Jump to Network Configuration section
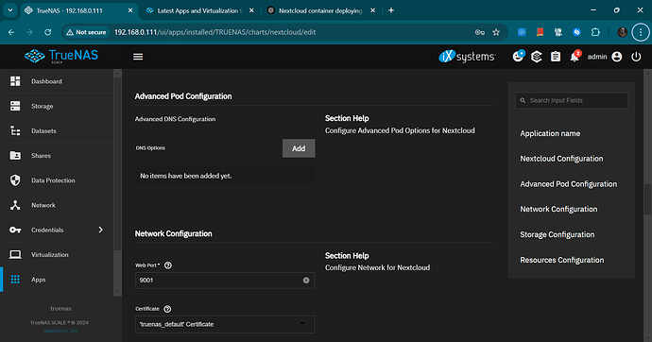Viewport: 652px width, 342px height. [558, 209]
